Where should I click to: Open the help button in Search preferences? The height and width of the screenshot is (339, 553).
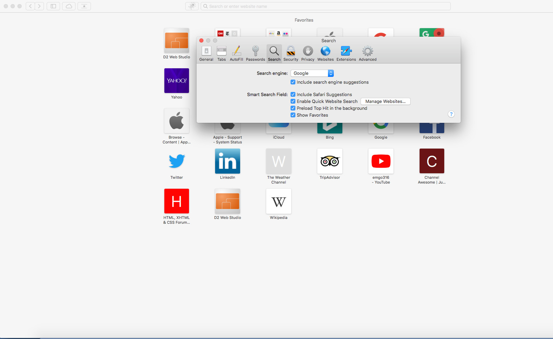pyautogui.click(x=451, y=114)
